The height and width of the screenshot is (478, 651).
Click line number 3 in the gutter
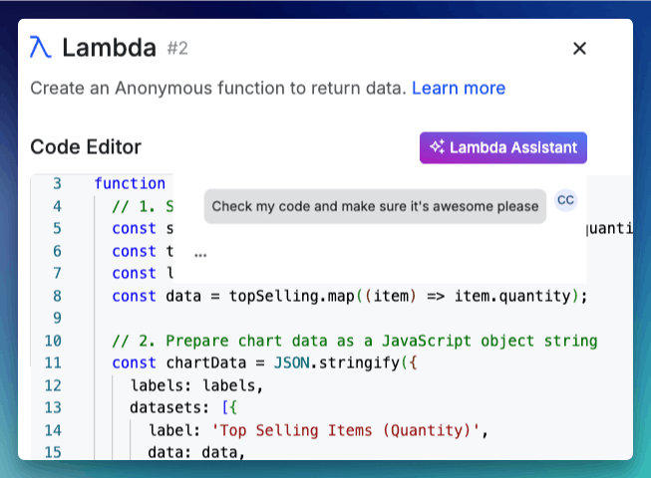pos(57,183)
